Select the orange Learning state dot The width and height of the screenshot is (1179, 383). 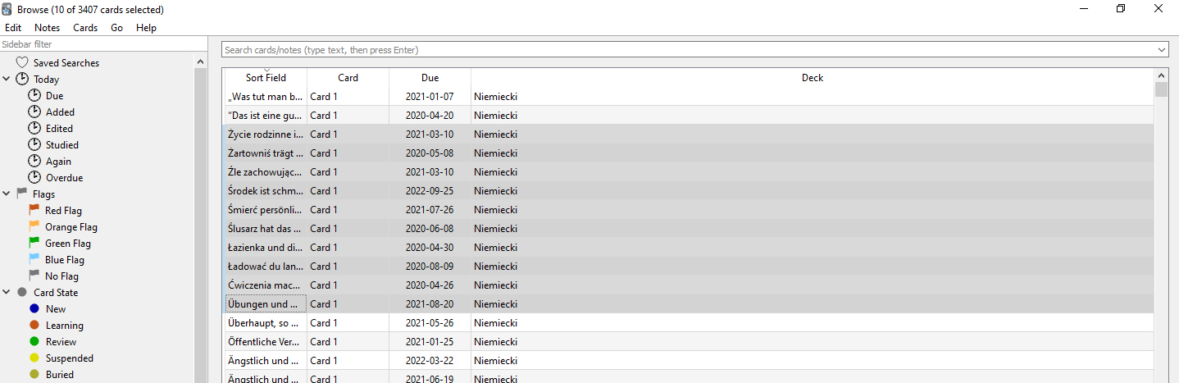34,325
